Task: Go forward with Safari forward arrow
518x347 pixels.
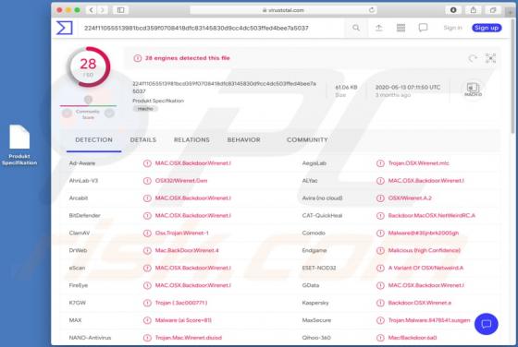Action: coord(103,10)
